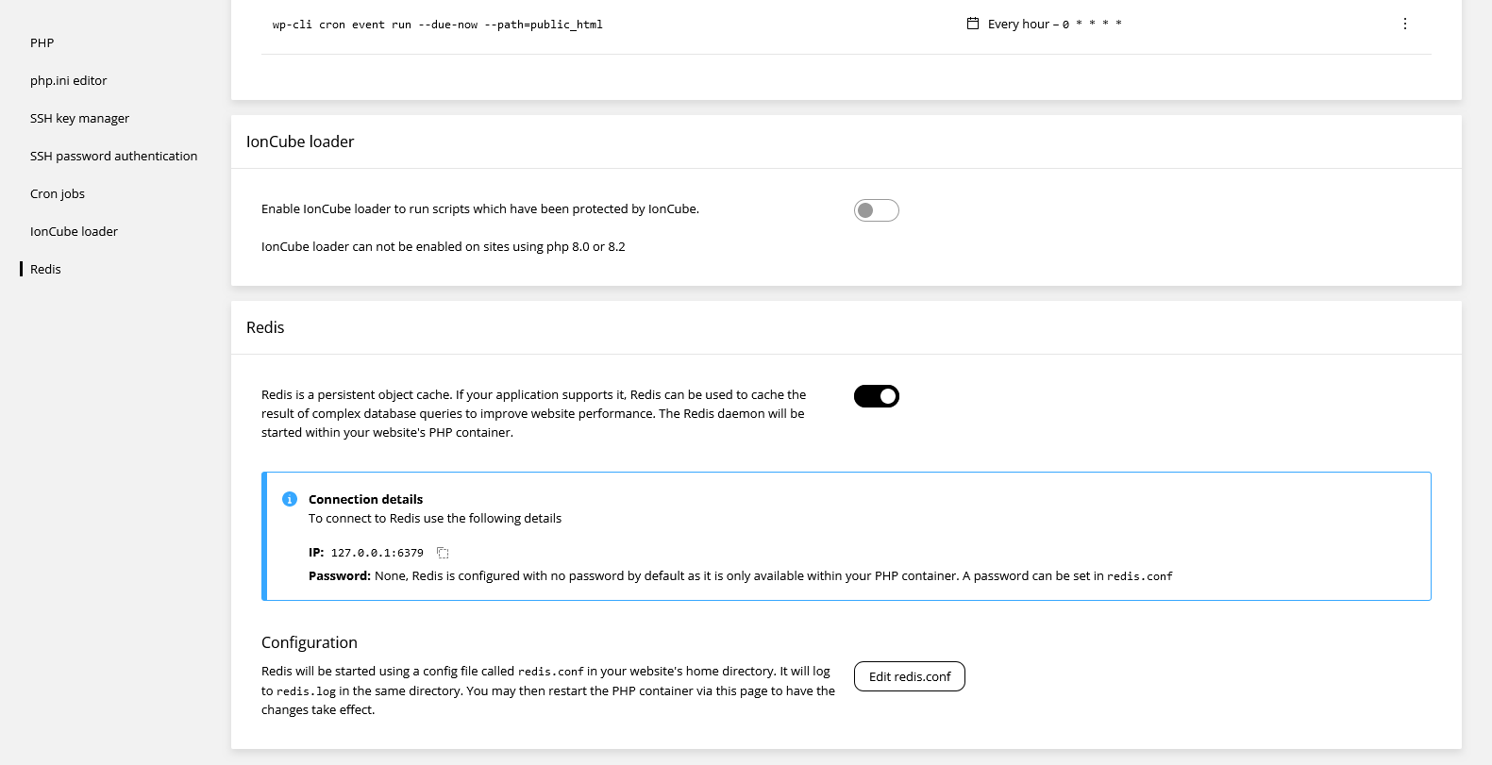Click the wp-cli cron event command text
This screenshot has width=1492, height=765.
tap(437, 25)
